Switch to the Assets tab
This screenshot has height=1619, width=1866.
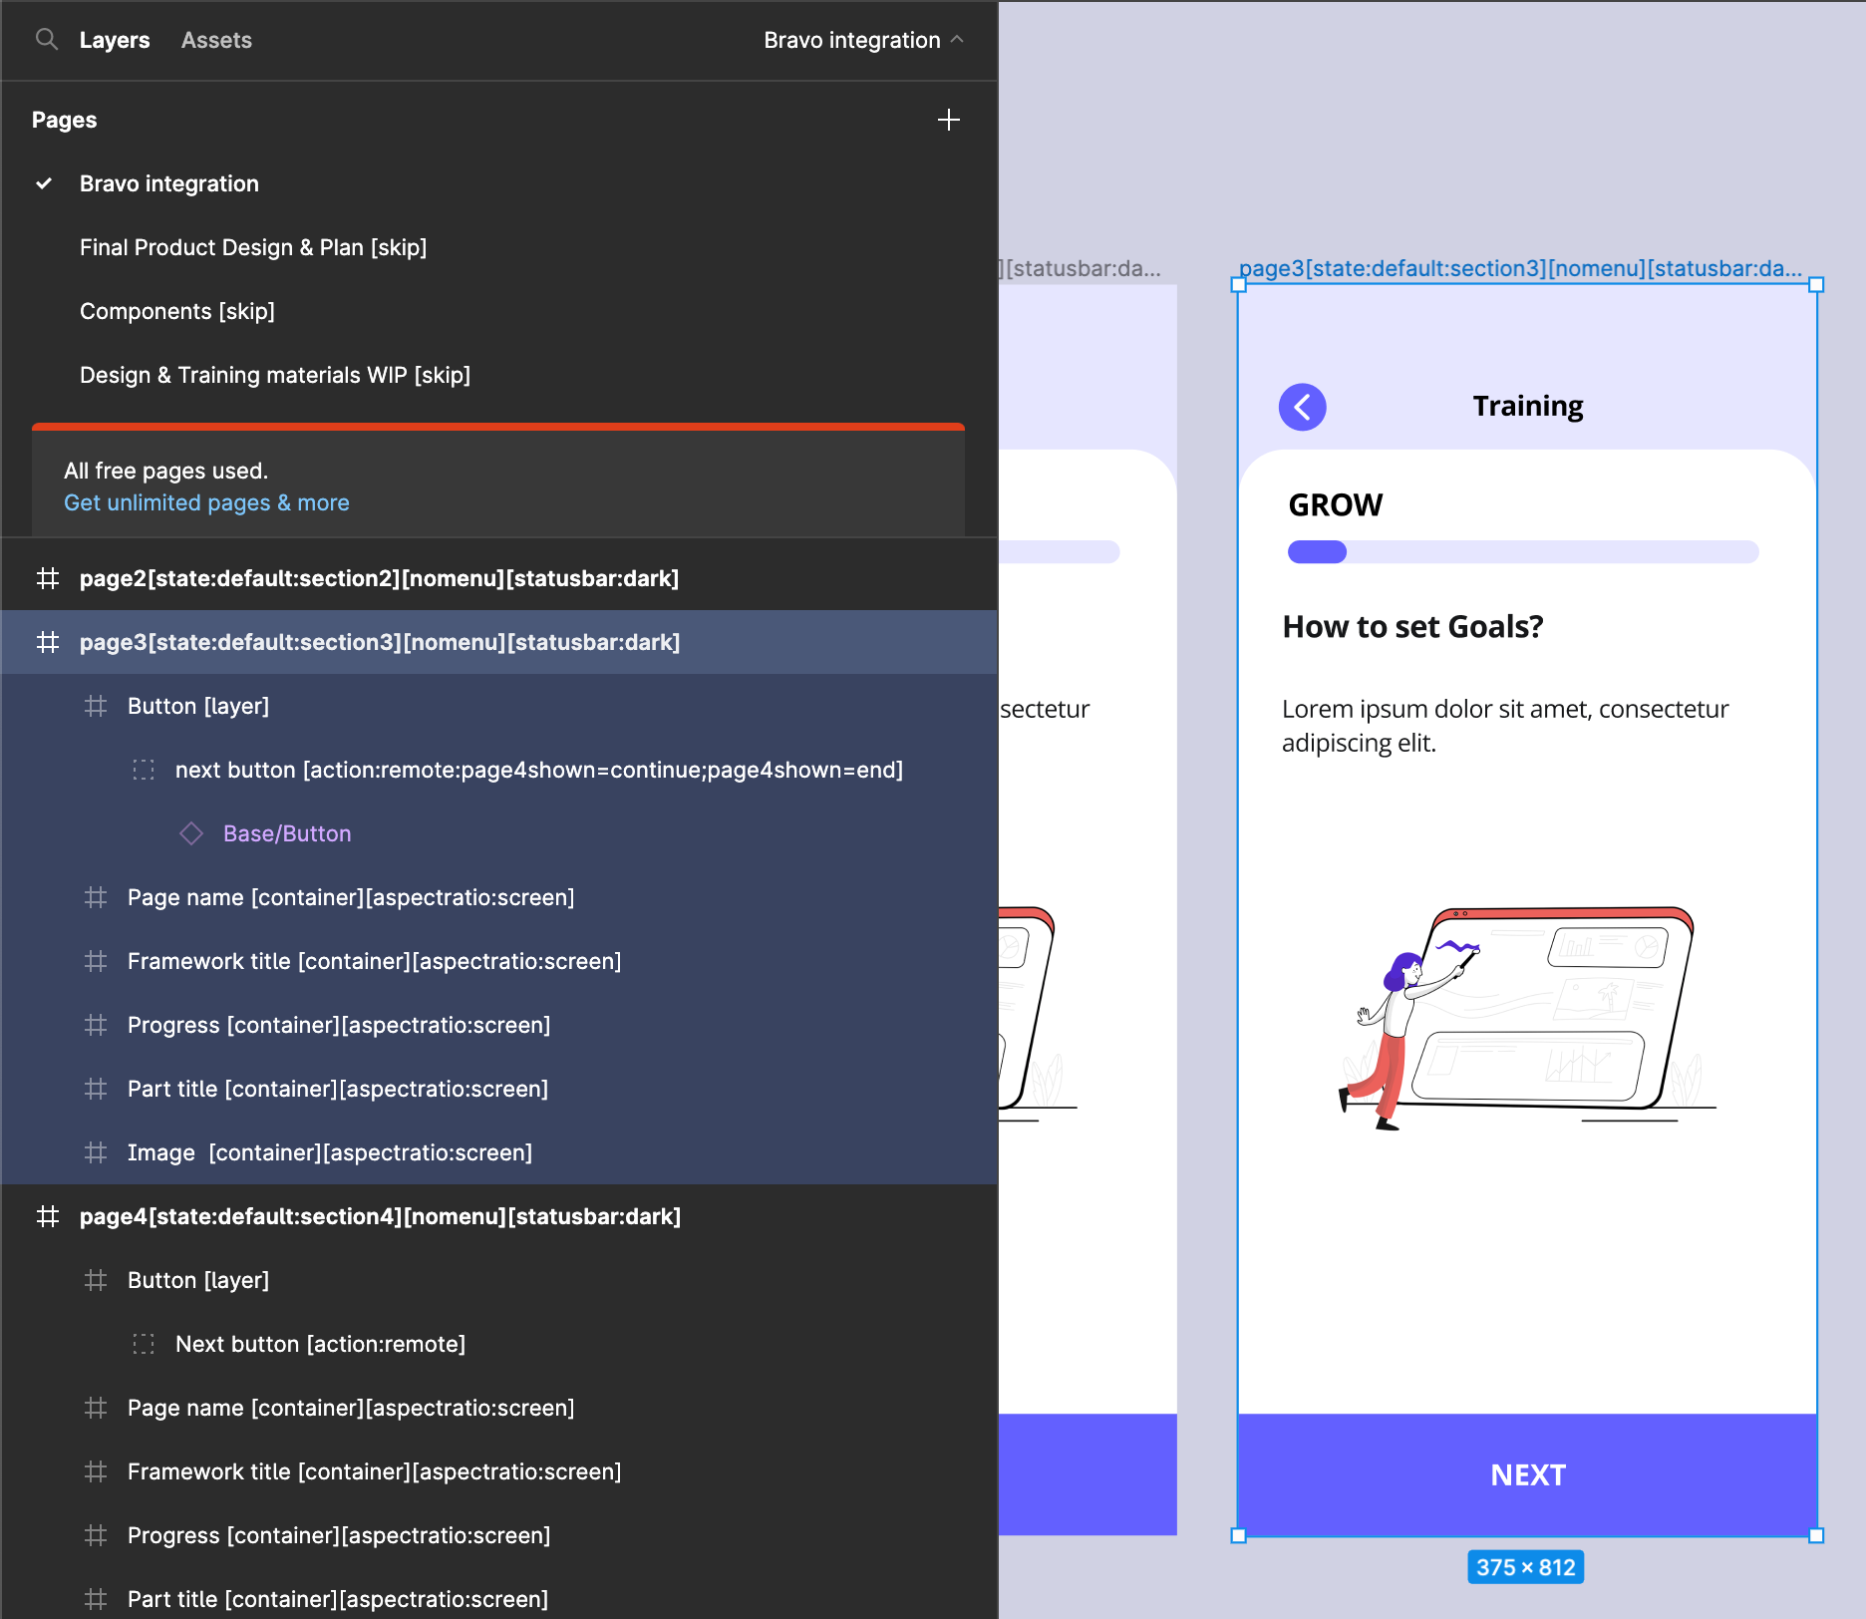pyautogui.click(x=216, y=40)
